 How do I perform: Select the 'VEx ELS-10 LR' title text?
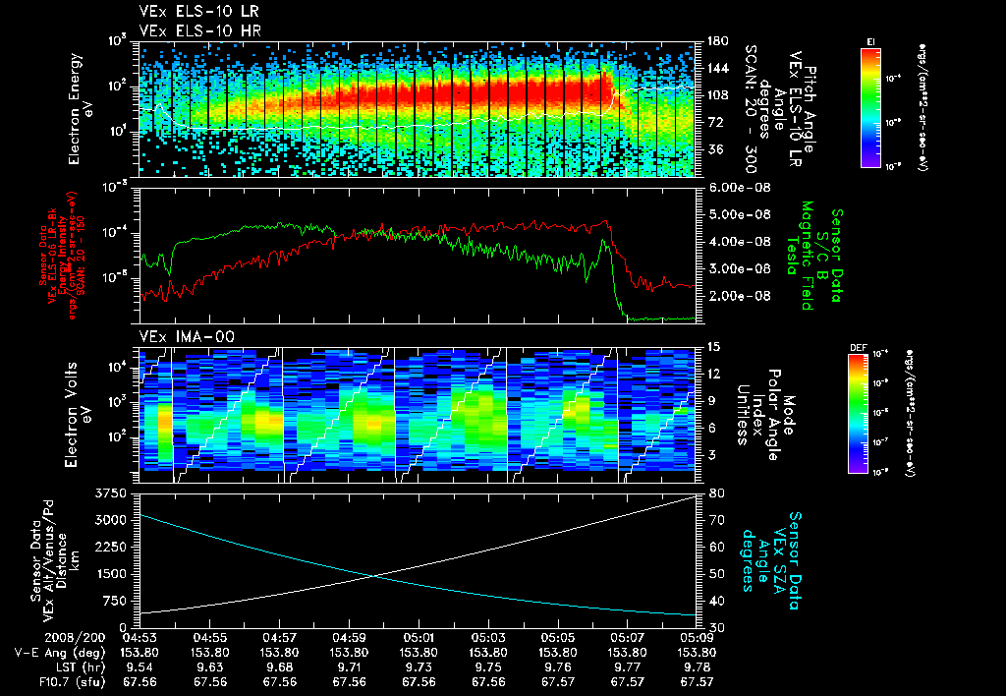click(x=198, y=11)
